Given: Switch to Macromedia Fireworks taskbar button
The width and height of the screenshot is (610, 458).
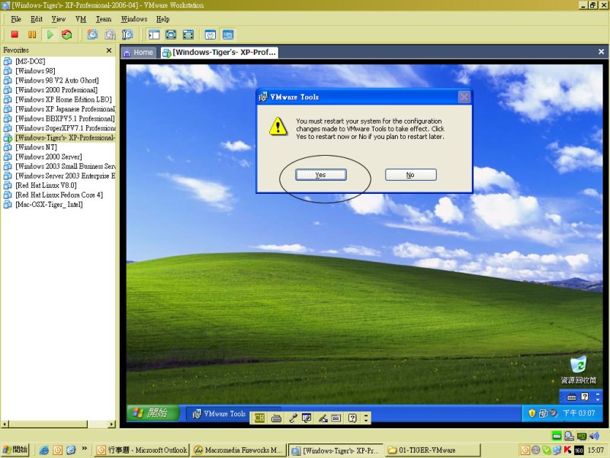Looking at the screenshot, I should [239, 450].
